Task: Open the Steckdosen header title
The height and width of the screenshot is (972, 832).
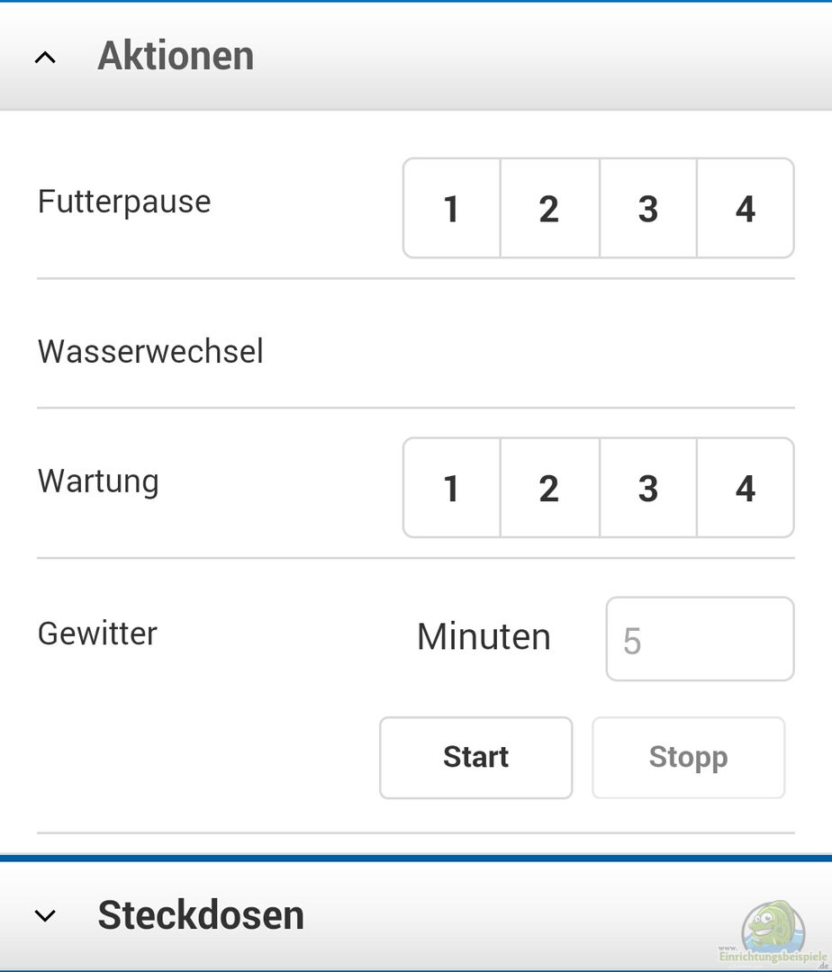Action: [x=201, y=915]
